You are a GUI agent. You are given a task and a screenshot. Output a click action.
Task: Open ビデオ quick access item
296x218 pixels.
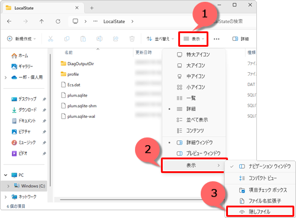[x=20, y=153]
